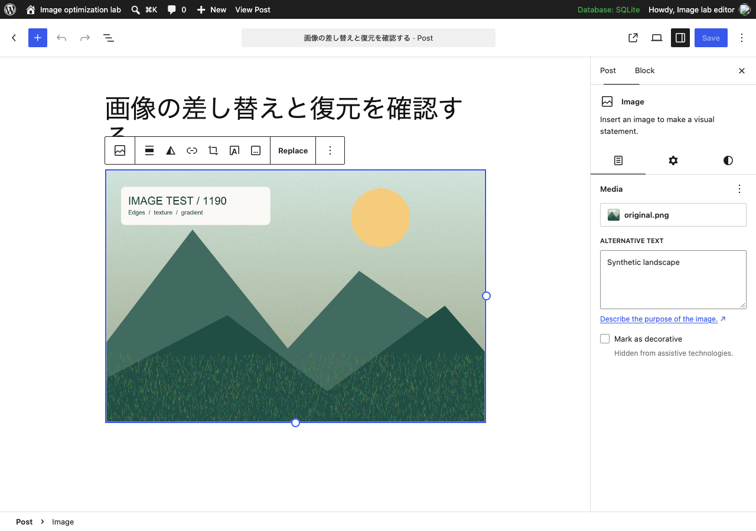
Task: Select the block content settings tab
Action: [618, 160]
